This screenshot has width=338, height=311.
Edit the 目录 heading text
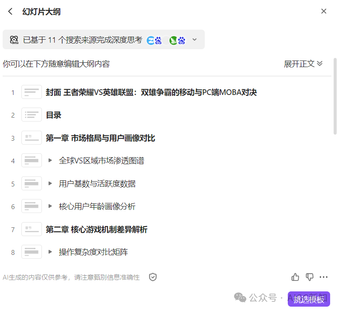click(54, 115)
